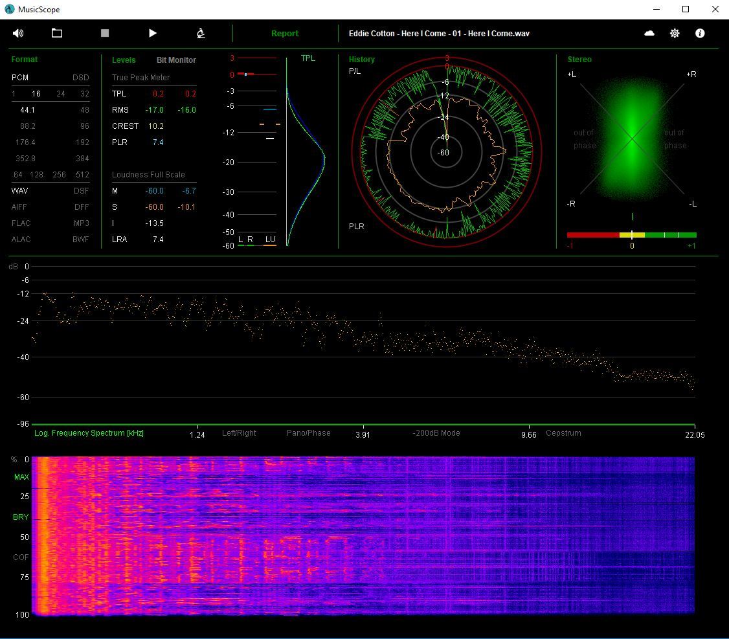Open settings via the gear icon
729x639 pixels.
[675, 33]
